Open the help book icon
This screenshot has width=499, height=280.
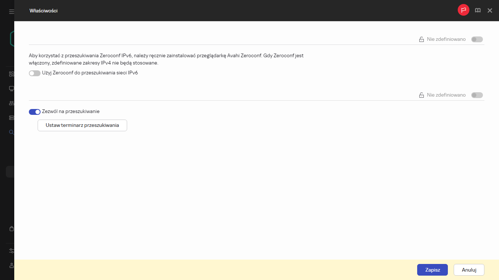478,11
